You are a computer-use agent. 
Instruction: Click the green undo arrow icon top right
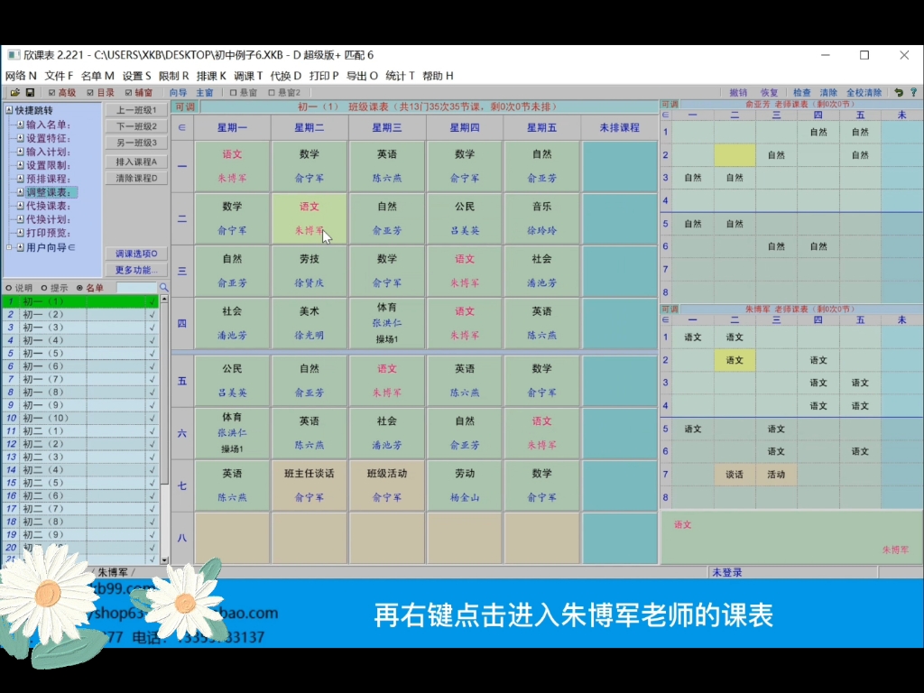900,91
